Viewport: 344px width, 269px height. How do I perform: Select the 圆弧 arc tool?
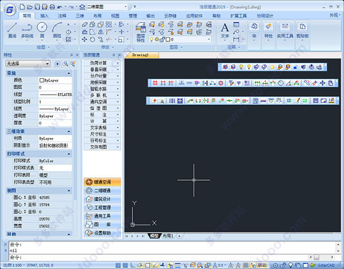(57, 30)
